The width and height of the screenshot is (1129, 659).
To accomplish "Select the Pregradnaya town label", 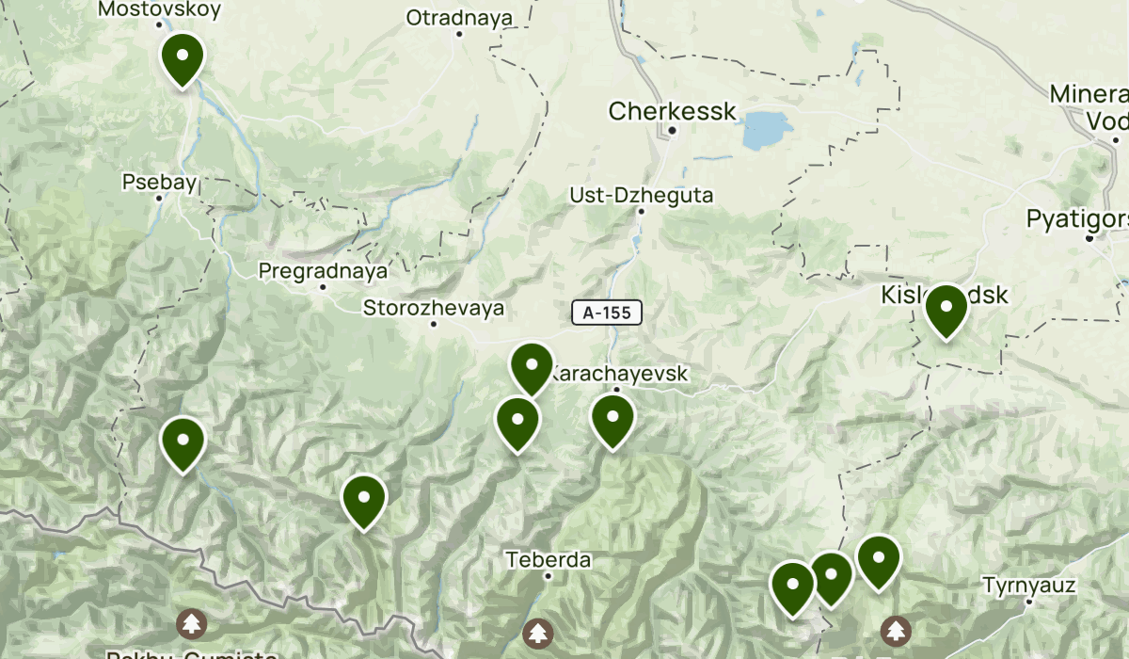I will [323, 271].
